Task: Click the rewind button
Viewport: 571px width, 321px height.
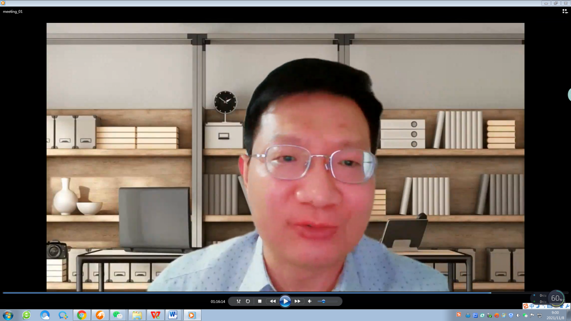Action: (x=272, y=301)
